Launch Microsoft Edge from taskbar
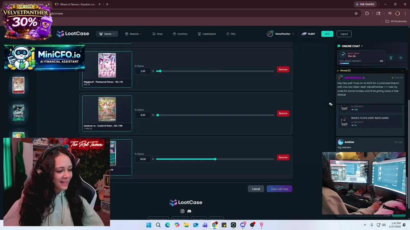The width and height of the screenshot is (410, 230). (168, 225)
